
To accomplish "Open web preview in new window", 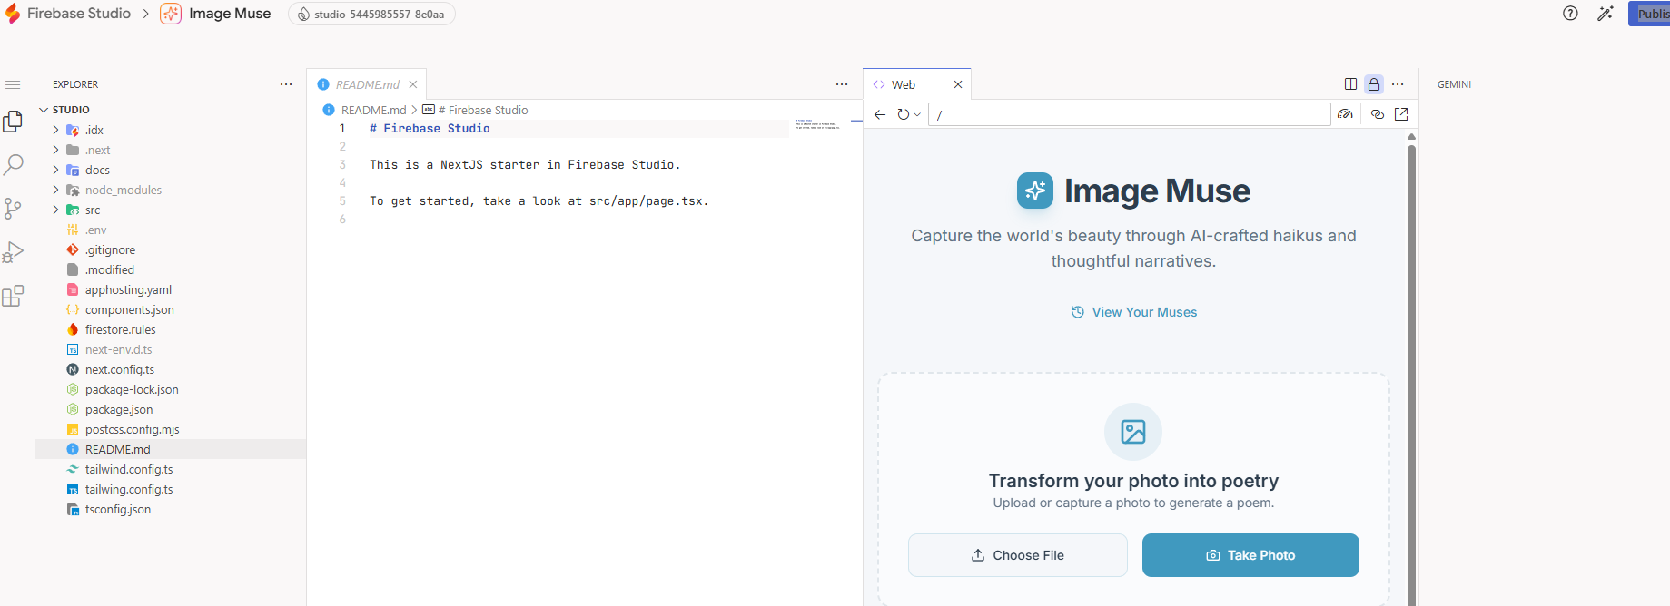I will [1401, 114].
